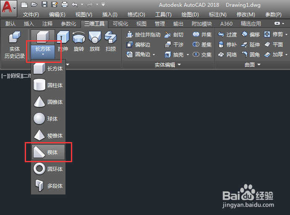Screen dimensions: 290x215
Task: Expand the Quick Access Toolbar customize arrow
Action: click(103, 5)
